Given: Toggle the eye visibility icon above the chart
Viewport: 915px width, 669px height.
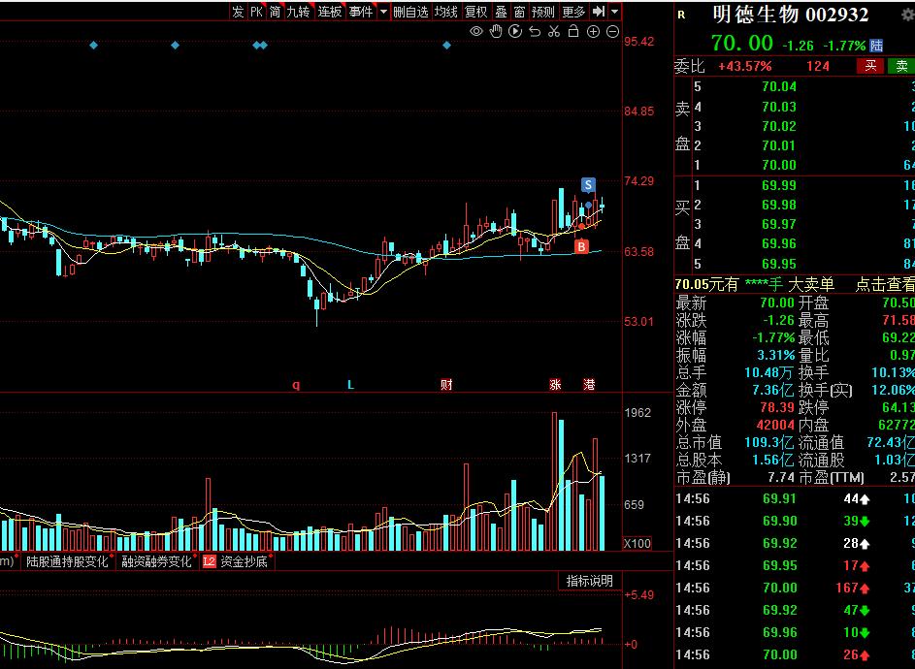Looking at the screenshot, I should [x=476, y=31].
